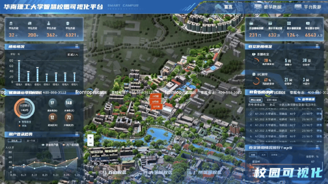The image size is (328, 184).
Task: Click the orange 32号楼 marker on the map
Action: click(156, 106)
